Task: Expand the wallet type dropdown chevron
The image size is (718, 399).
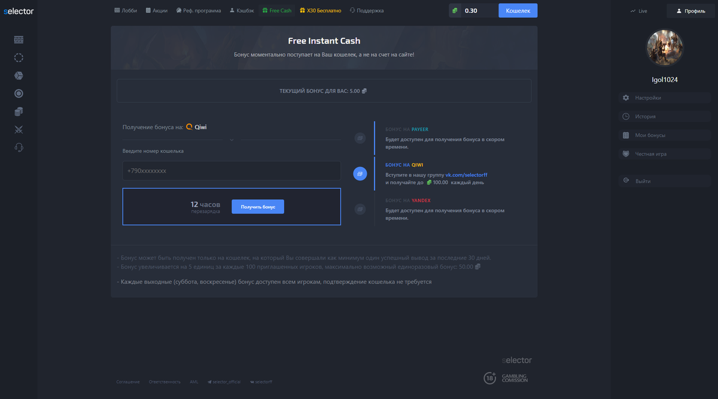Action: coord(232,140)
